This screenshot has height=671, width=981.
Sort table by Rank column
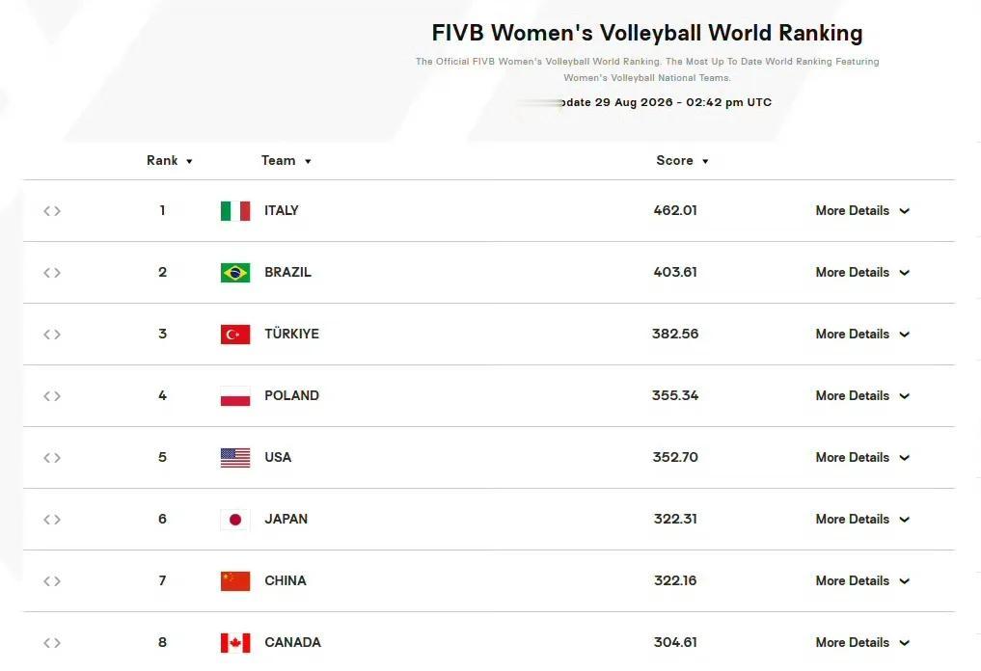tap(170, 161)
